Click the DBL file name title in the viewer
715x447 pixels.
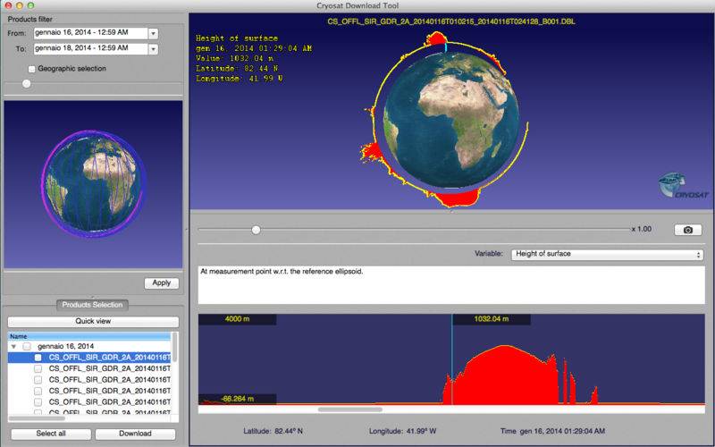[451, 21]
